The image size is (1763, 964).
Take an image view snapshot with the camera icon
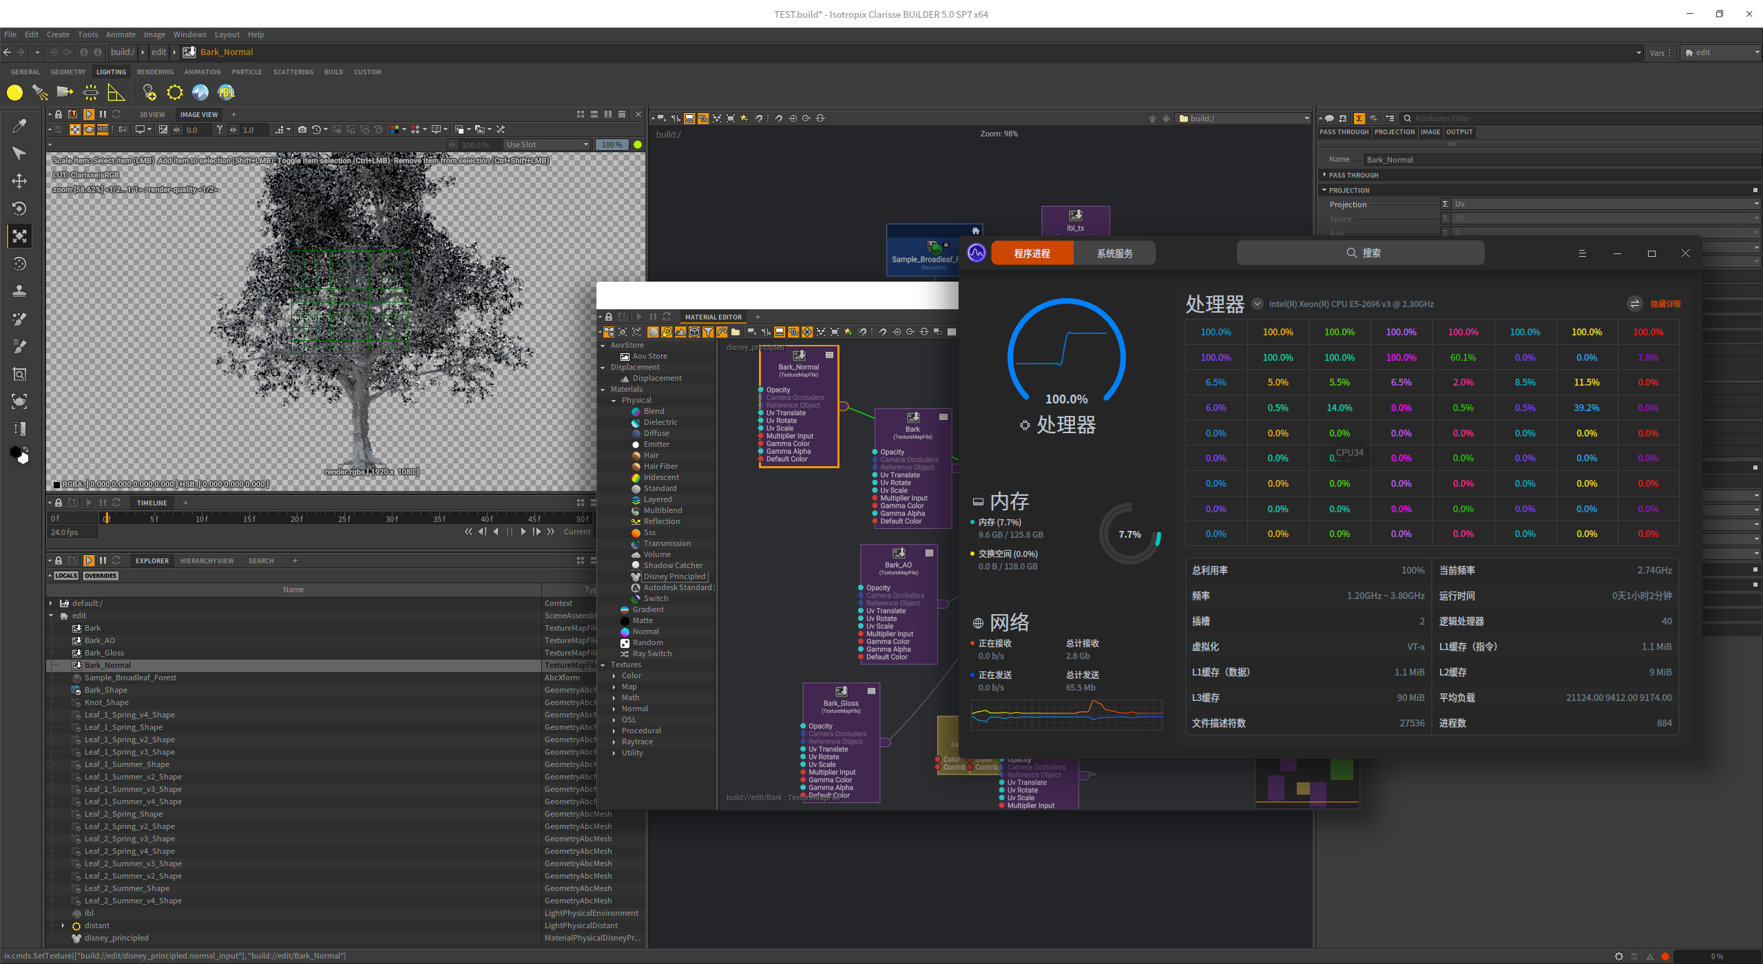302,129
